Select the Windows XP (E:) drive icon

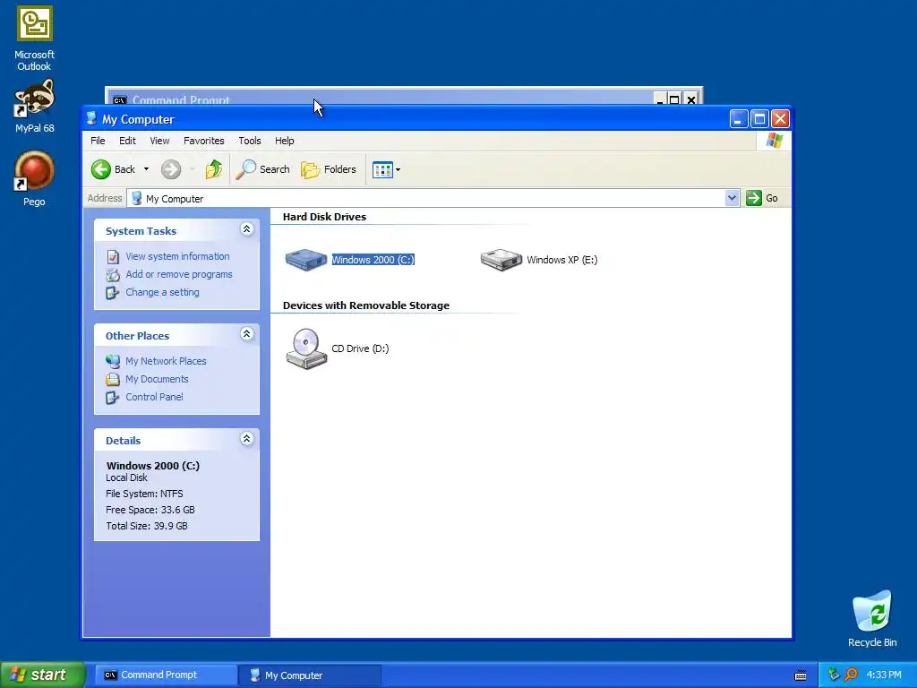tap(501, 259)
